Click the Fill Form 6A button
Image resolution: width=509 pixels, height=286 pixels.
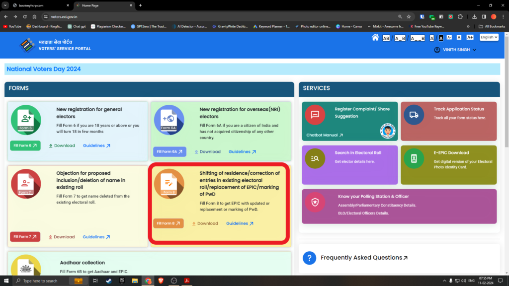pyautogui.click(x=170, y=152)
